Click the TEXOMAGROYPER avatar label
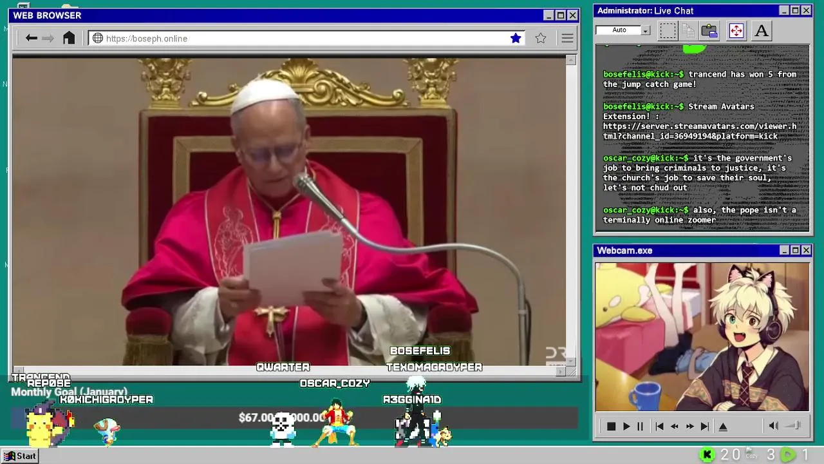This screenshot has width=824, height=464. click(x=435, y=367)
